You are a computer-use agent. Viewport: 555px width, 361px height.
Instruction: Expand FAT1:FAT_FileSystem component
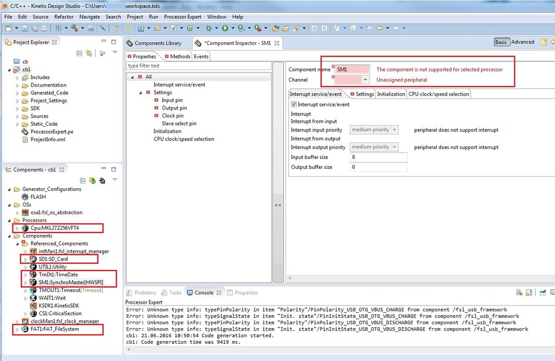coord(17,329)
